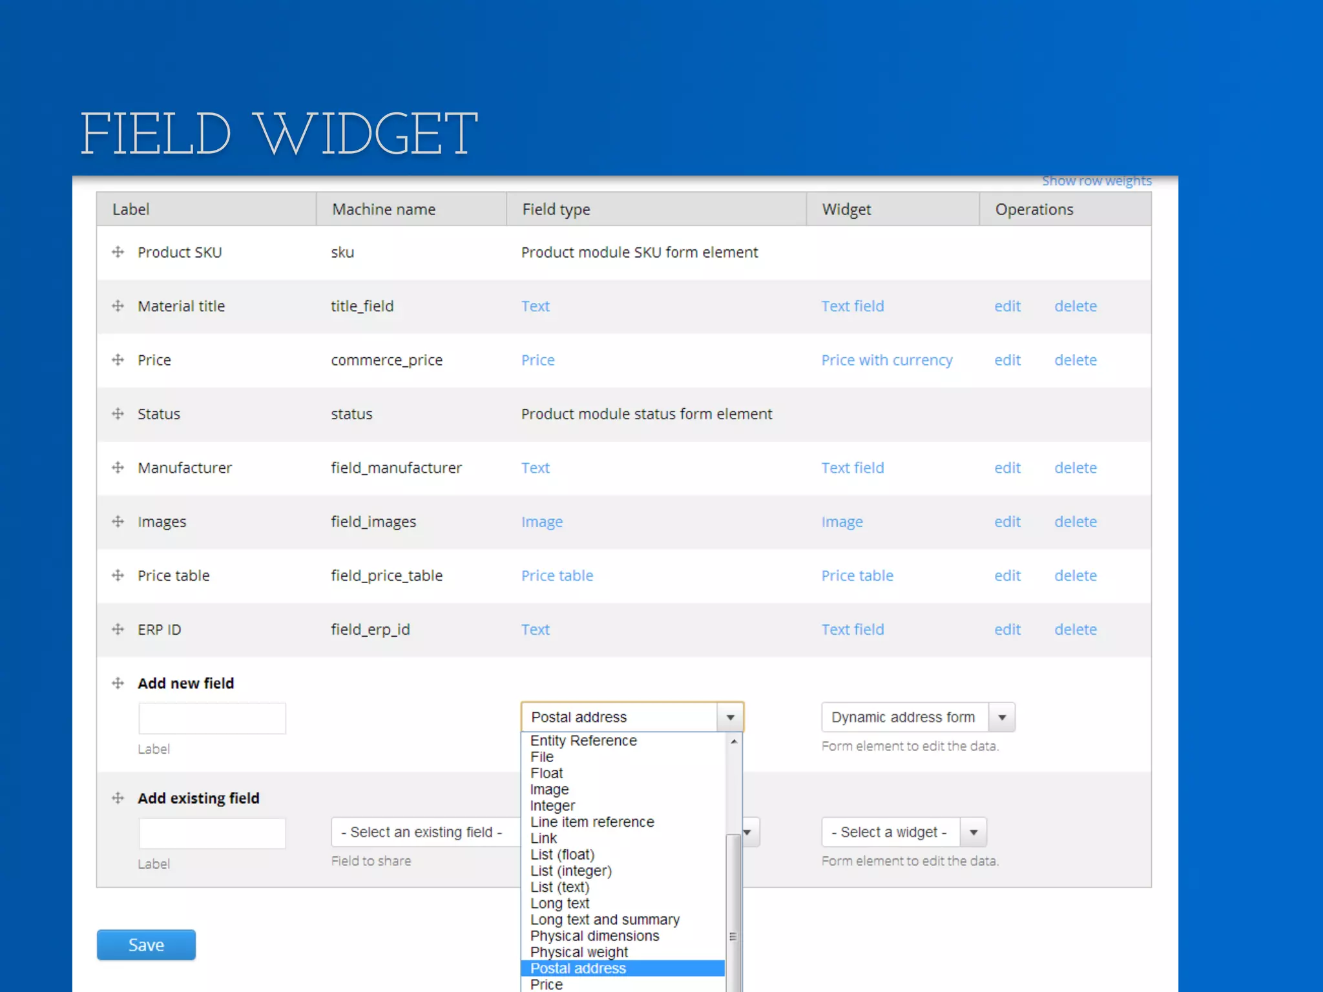
Task: Choose Physical dimensions from list
Action: (623, 936)
